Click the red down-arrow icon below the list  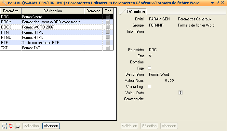click(11, 128)
